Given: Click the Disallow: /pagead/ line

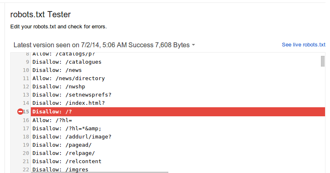Looking at the screenshot, I should point(62,145).
